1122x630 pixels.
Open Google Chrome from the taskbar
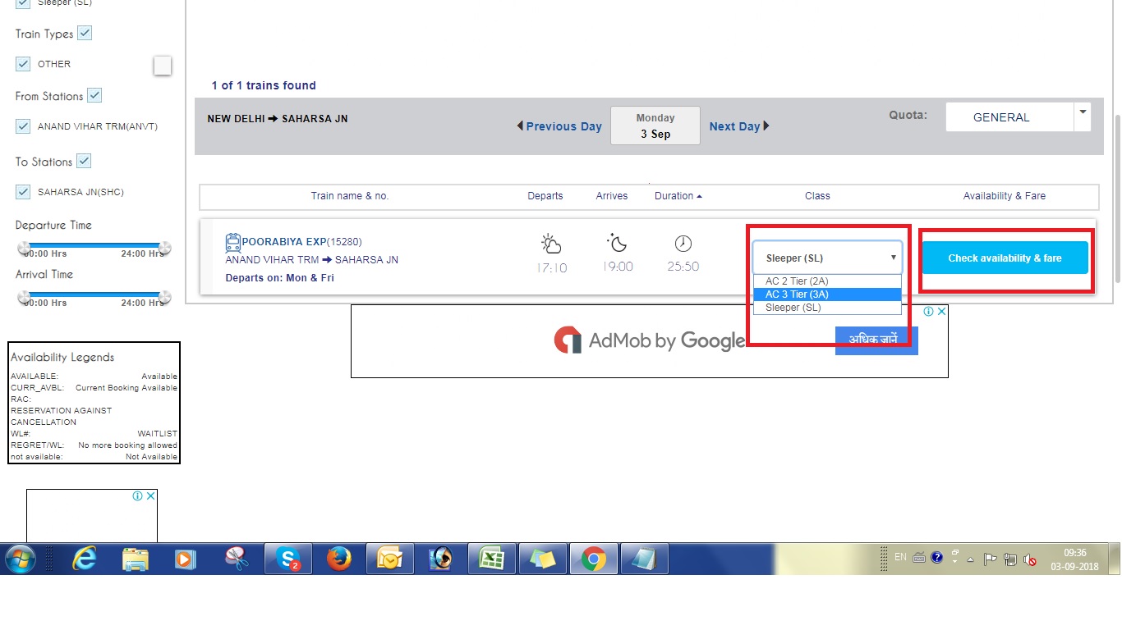click(593, 559)
